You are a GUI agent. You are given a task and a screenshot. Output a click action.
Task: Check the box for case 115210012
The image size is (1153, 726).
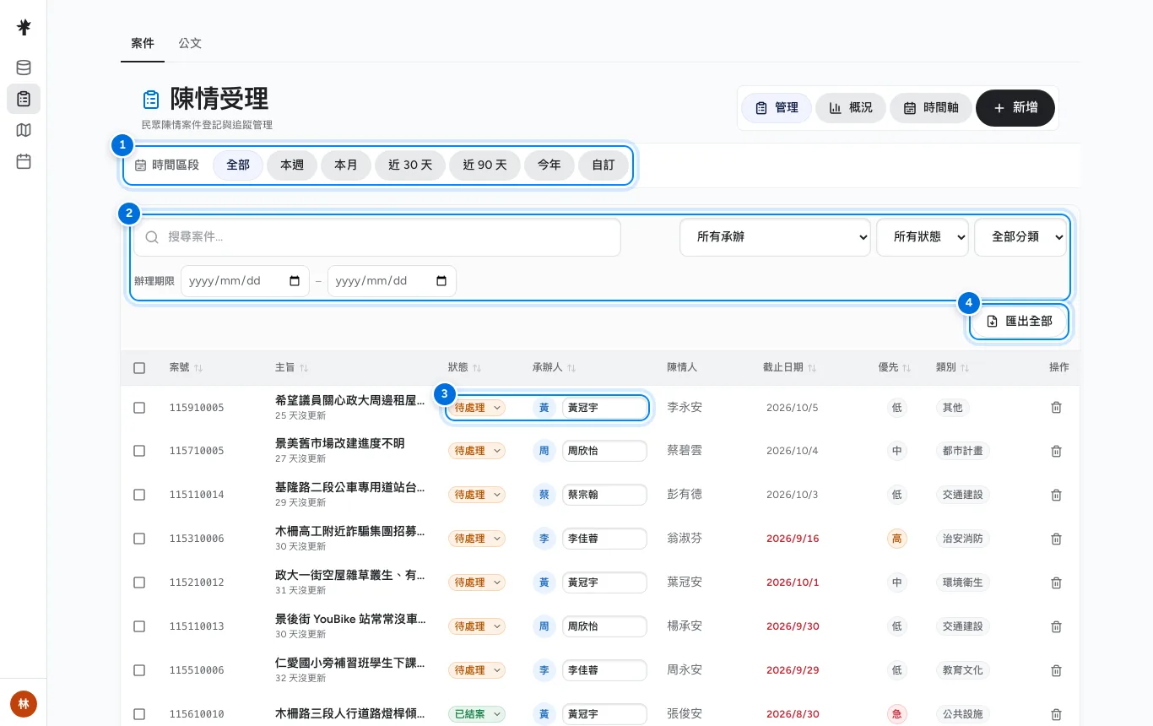coord(139,582)
